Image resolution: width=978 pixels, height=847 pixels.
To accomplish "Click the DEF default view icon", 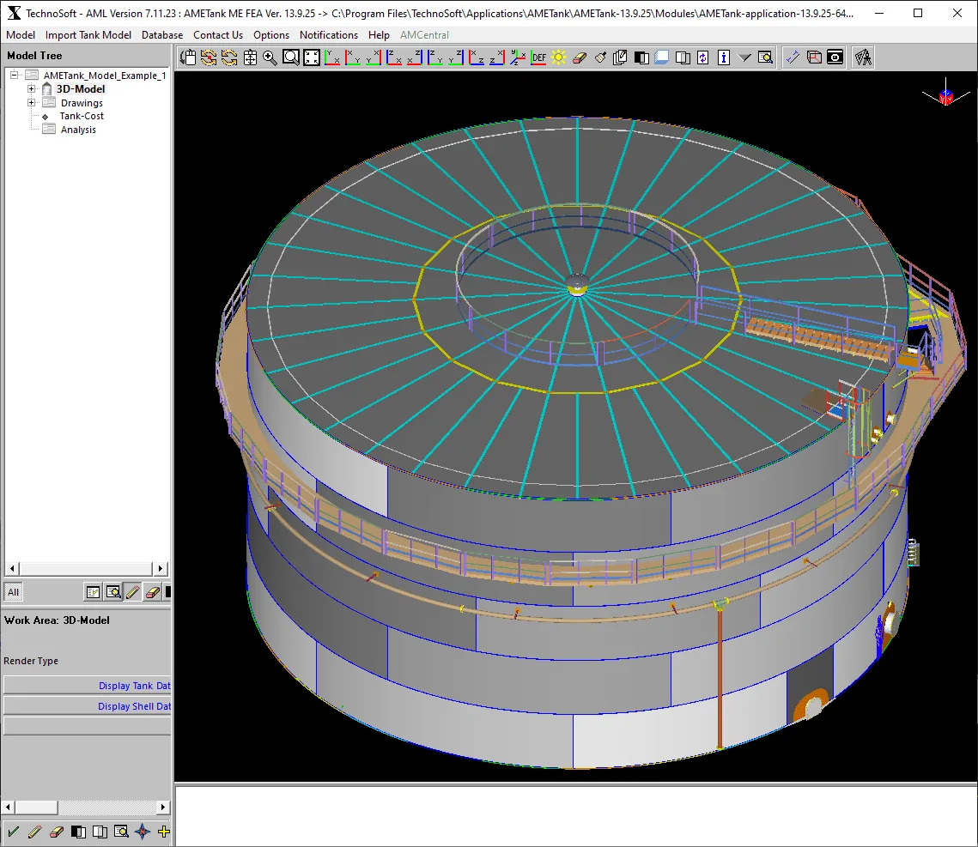I will pos(538,58).
